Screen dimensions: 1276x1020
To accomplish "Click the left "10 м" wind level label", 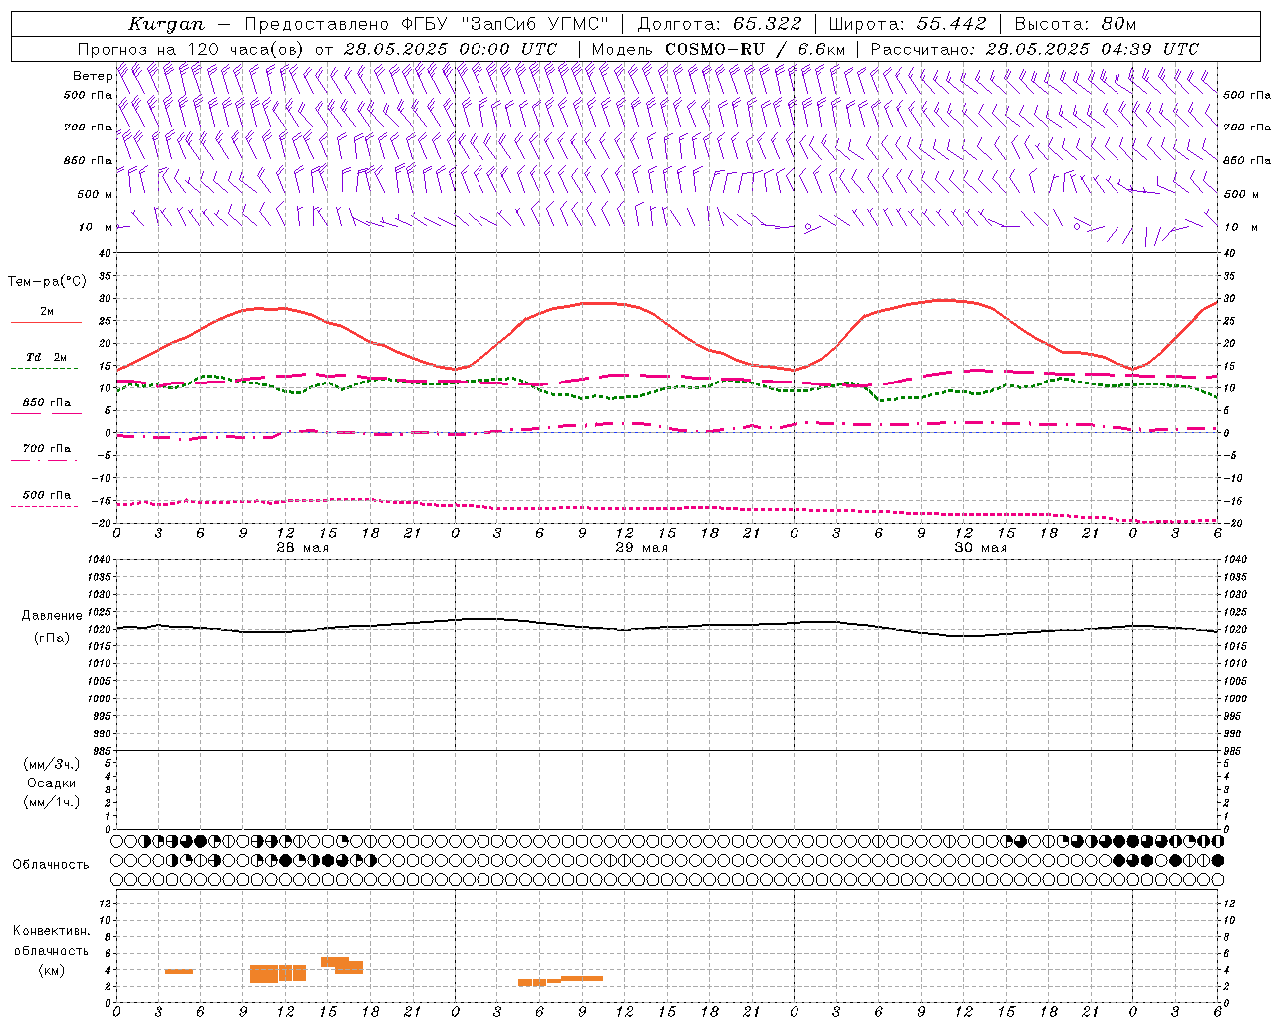I will pyautogui.click(x=96, y=227).
